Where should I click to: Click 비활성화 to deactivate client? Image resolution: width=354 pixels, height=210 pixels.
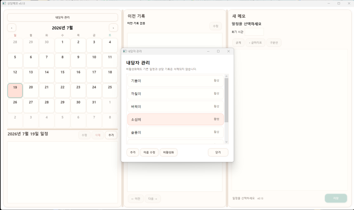(169, 152)
